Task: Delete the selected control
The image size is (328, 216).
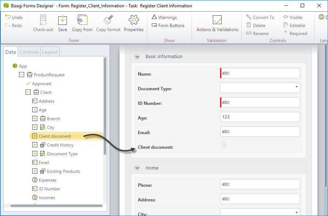Action: click(x=256, y=25)
